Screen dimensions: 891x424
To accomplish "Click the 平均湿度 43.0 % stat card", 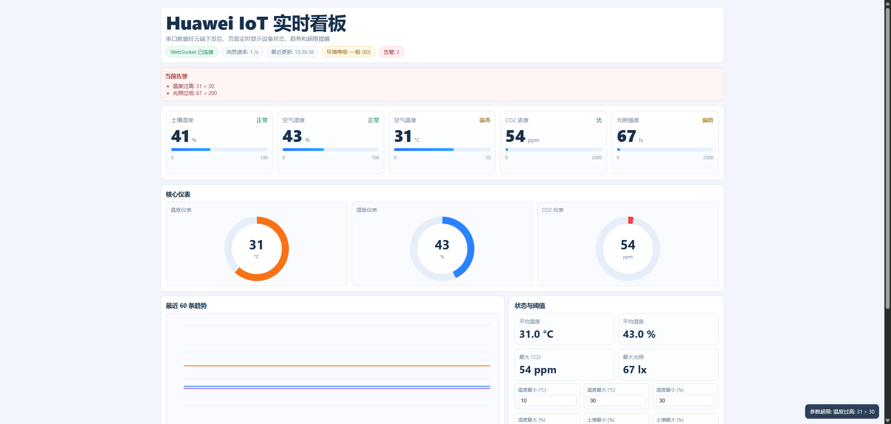I will [668, 329].
